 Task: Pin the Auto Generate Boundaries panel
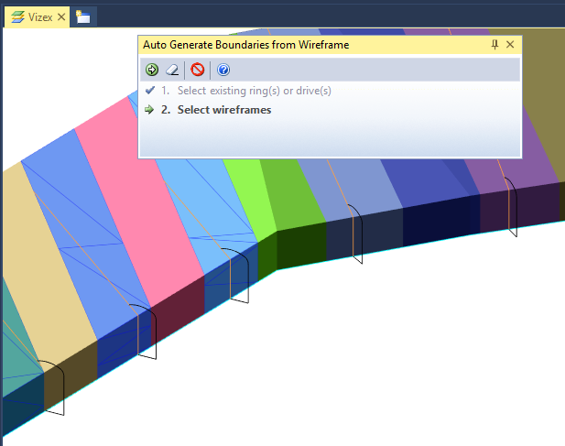494,45
